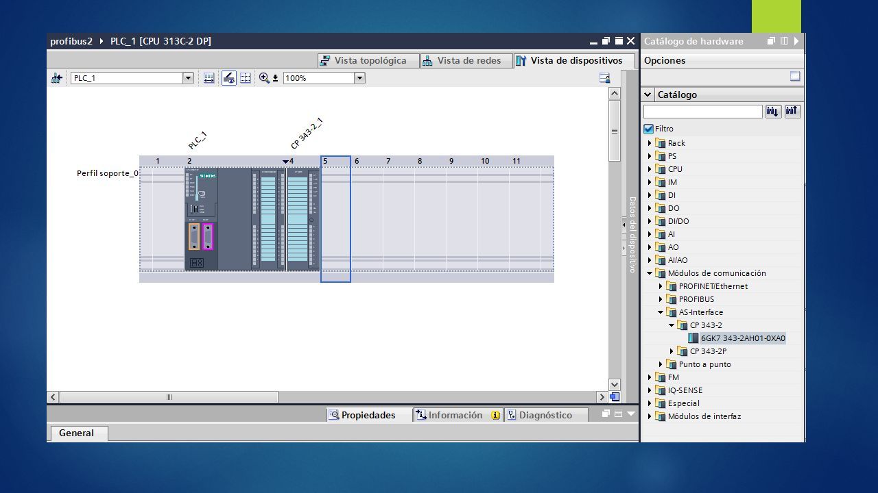Screen dimensions: 878x493
Task: Collapse the AS-Interface subfolder
Action: click(x=661, y=312)
